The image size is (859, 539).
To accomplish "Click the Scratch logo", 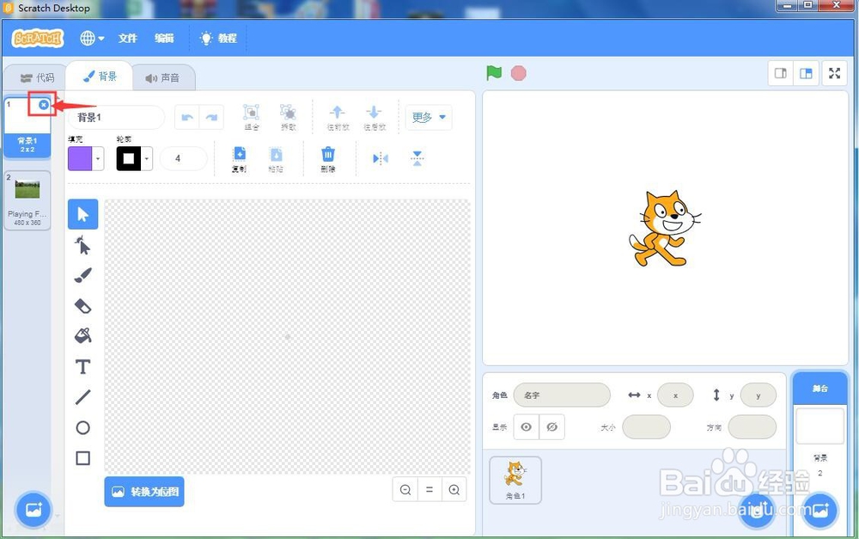I will pyautogui.click(x=38, y=38).
